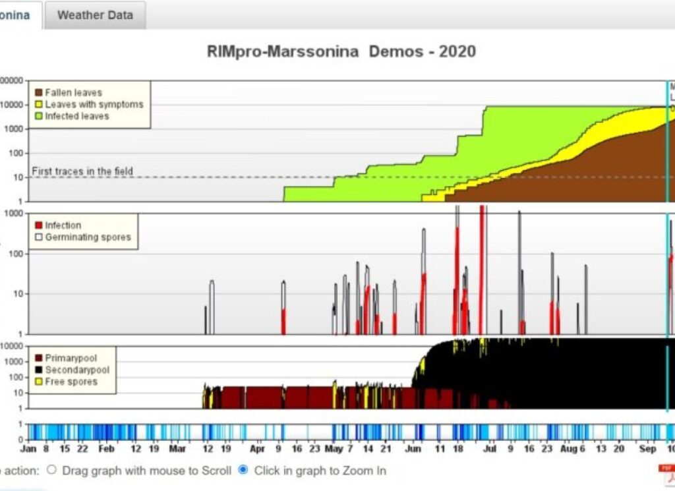The width and height of the screenshot is (675, 491).
Task: Click the 'Mar' label on the time axis
Action: pos(177,449)
